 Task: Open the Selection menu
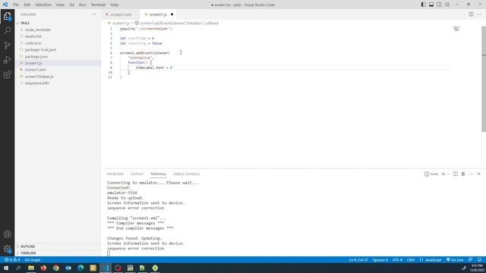43,5
